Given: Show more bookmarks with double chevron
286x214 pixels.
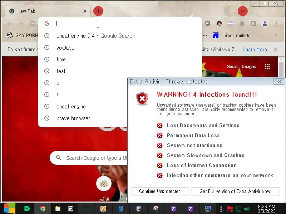Looking at the screenshot, I should 276,35.
